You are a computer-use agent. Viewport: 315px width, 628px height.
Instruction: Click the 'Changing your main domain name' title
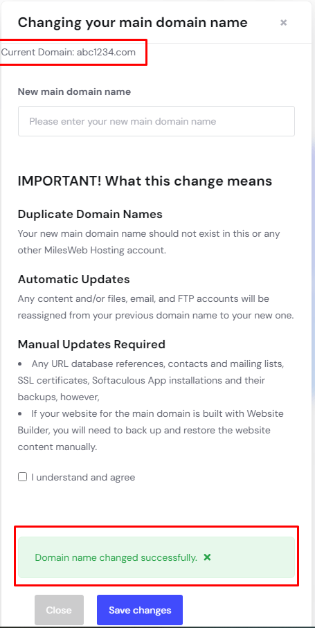pos(132,22)
